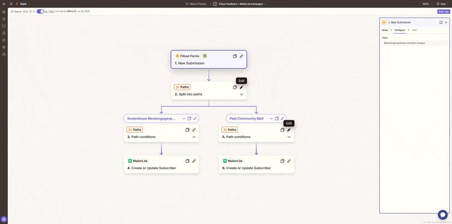
Task: Click the Edit Zap button
Action: pyautogui.click(x=443, y=11)
